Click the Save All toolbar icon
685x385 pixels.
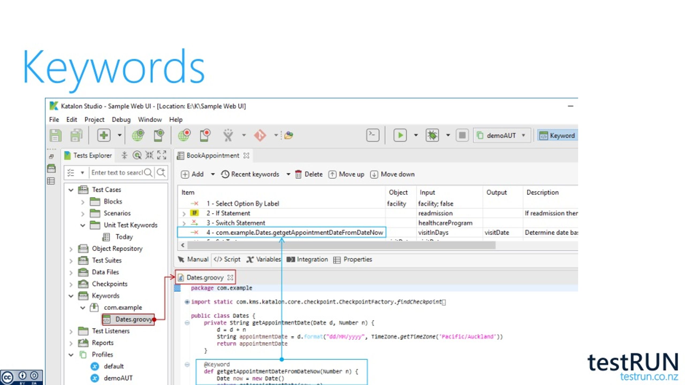76,135
